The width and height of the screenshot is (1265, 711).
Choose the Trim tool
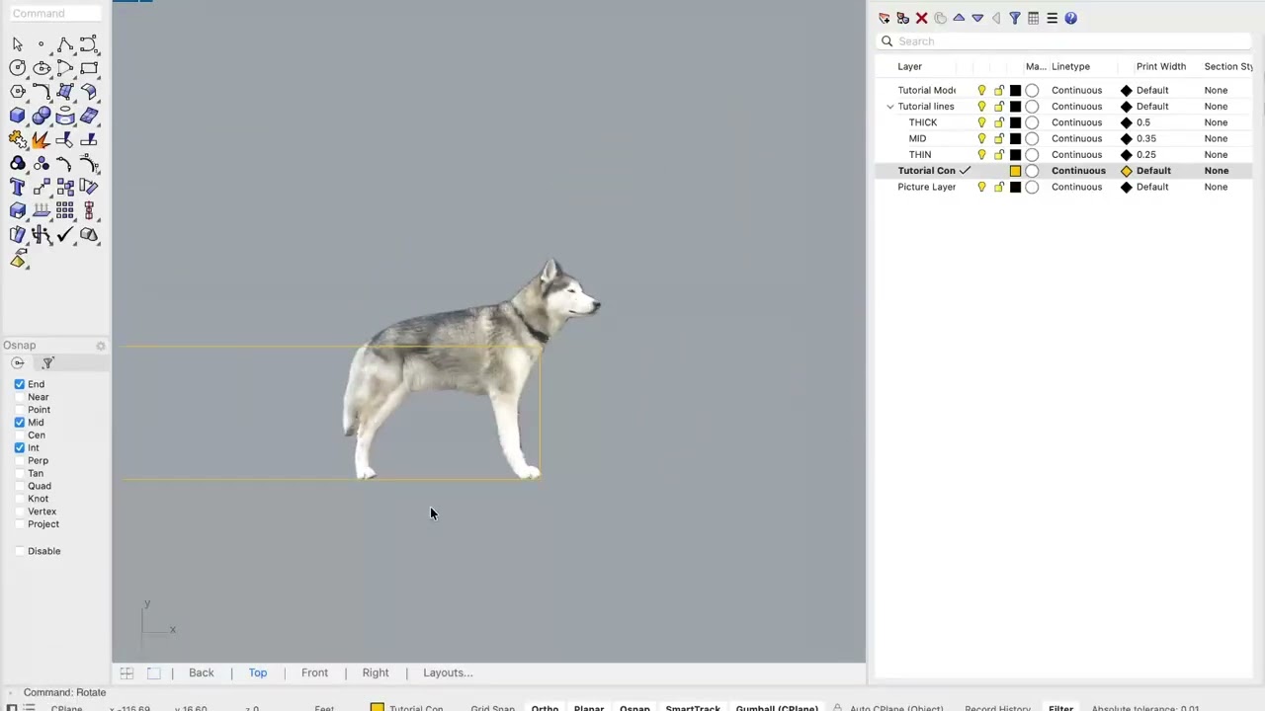65,139
